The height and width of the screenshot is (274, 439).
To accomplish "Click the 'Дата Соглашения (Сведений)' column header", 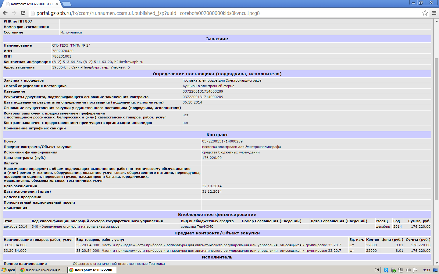I will (x=339, y=221).
